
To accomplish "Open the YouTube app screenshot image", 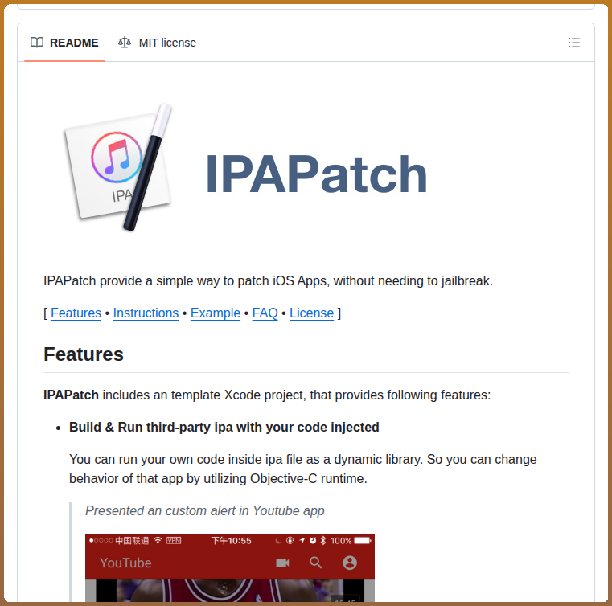I will tap(230, 567).
